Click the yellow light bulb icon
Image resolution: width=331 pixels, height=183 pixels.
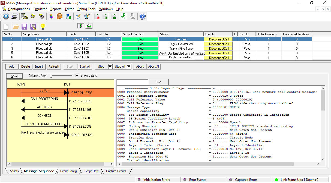pyautogui.click(x=43, y=27)
